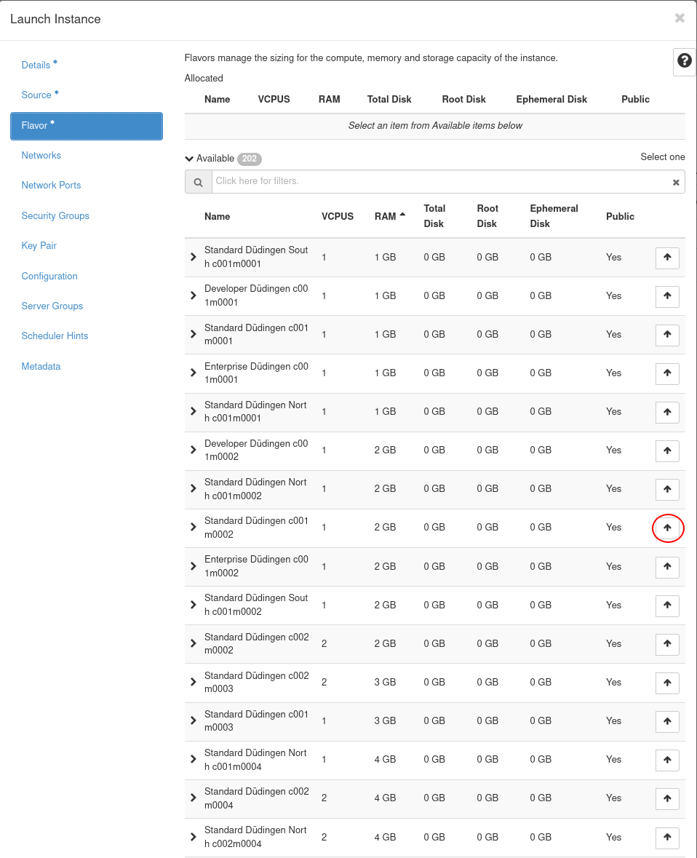Expand Standard Düdingen c001m0003 row chevron
Viewport: 697px width, 858px height.
pyautogui.click(x=194, y=720)
